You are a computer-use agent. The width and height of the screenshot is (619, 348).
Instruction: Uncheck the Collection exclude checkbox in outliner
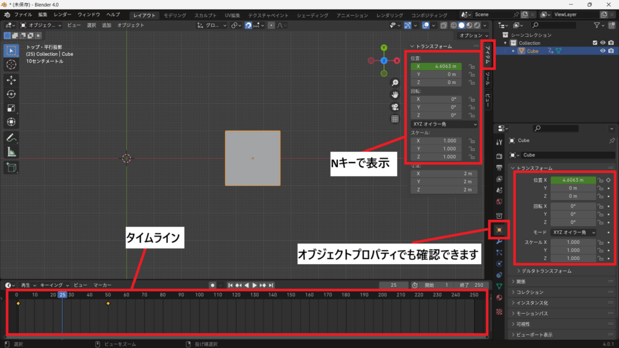595,43
